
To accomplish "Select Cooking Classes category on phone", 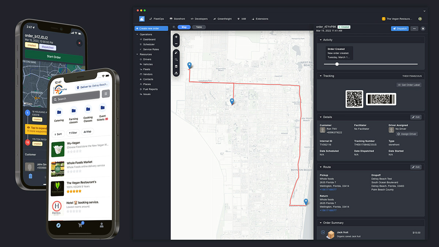I will click(x=88, y=113).
